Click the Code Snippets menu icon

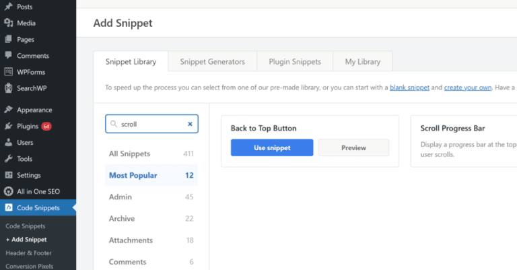[x=9, y=207]
